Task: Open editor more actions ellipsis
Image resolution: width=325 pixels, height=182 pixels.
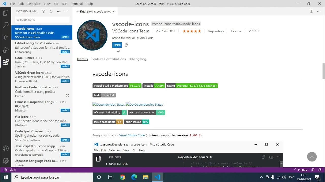Action: [x=319, y=11]
